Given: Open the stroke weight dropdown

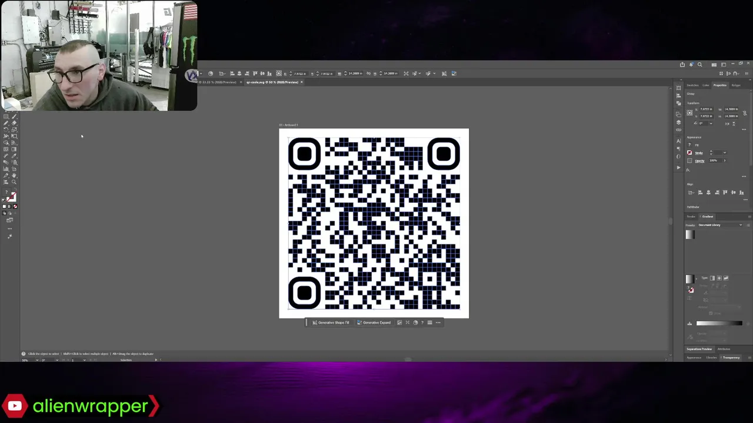Looking at the screenshot, I should [x=725, y=153].
